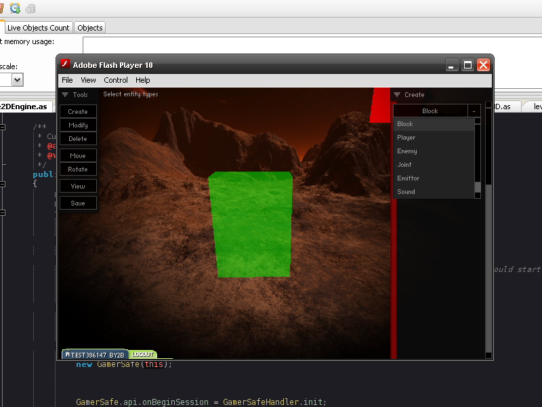Select the Modify tool
This screenshot has height=407, width=542.
[x=78, y=125]
